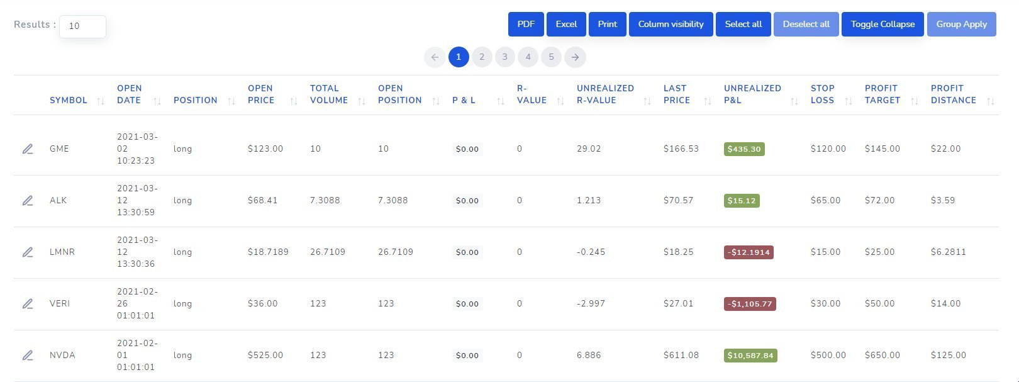Edit the ALK row with pencil icon
Screen dimensions: 1019x382
coord(28,201)
